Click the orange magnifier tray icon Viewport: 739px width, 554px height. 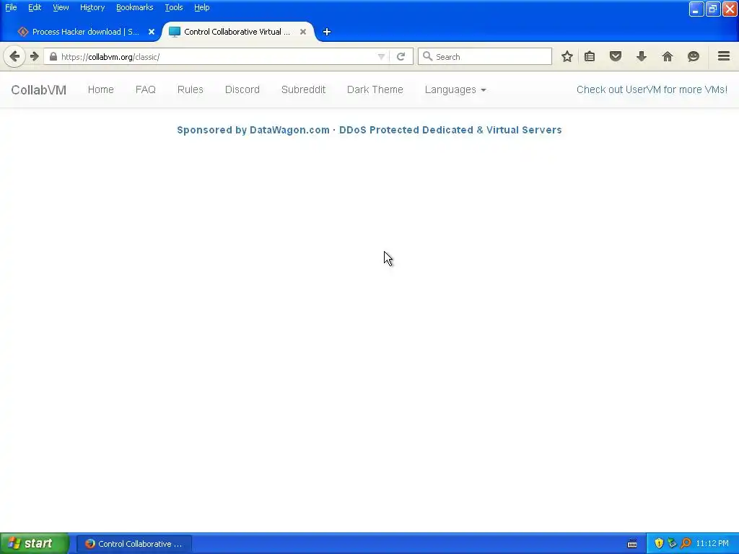coord(686,543)
